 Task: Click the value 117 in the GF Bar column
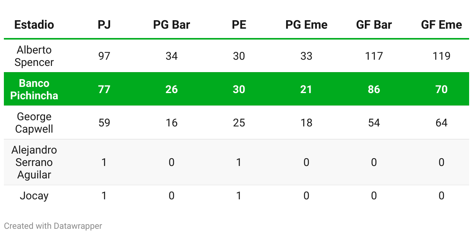(x=374, y=56)
